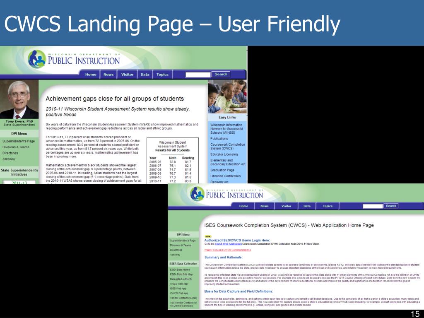Click ESEA Data Collection menu heading
The height and width of the screenshot is (318, 424).
(183, 263)
